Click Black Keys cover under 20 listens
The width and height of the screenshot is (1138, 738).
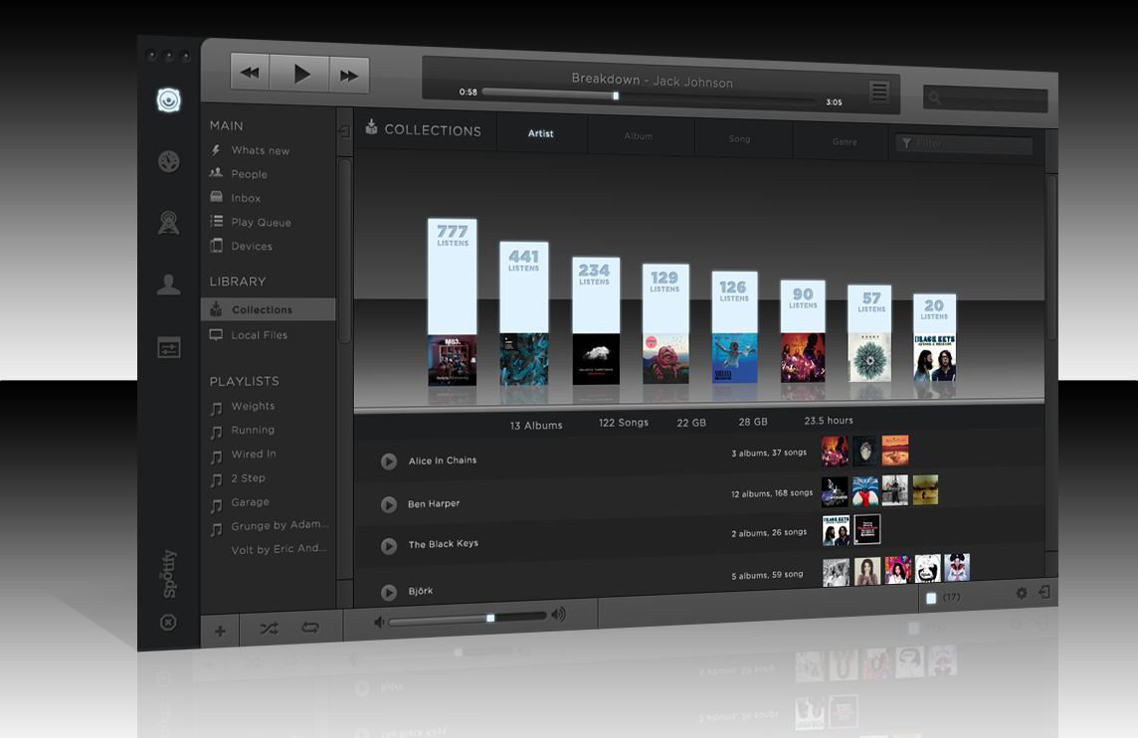point(934,357)
